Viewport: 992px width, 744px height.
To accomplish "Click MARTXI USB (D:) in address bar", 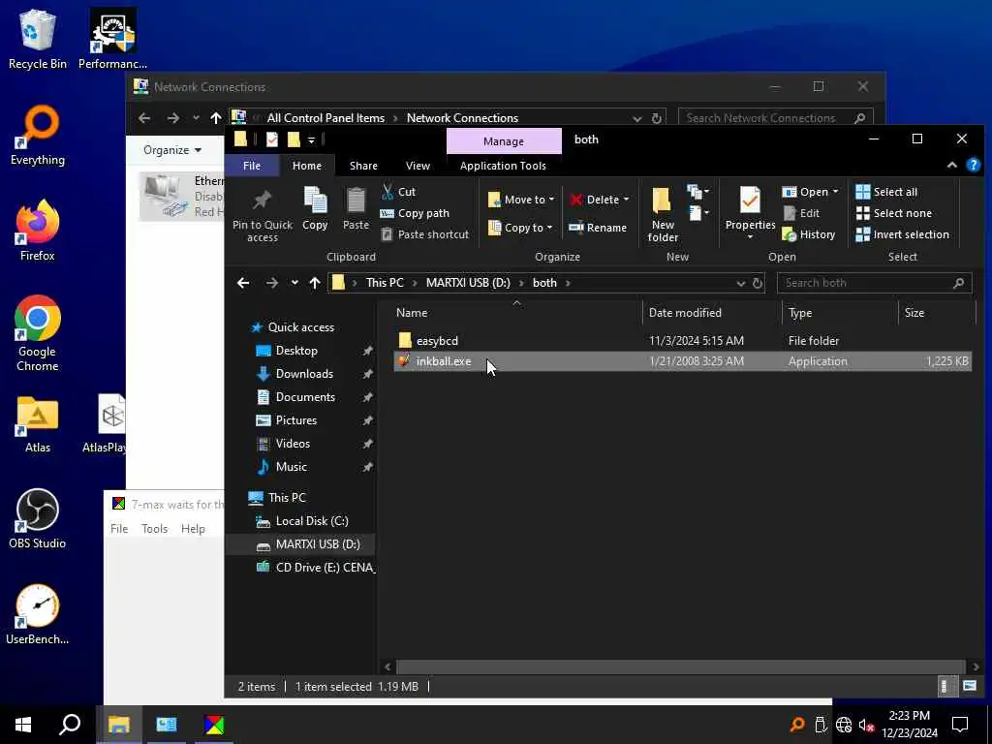I will [x=468, y=282].
